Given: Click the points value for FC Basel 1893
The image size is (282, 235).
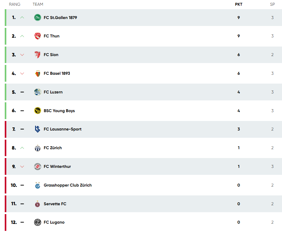Looking at the screenshot, I should (x=238, y=73).
